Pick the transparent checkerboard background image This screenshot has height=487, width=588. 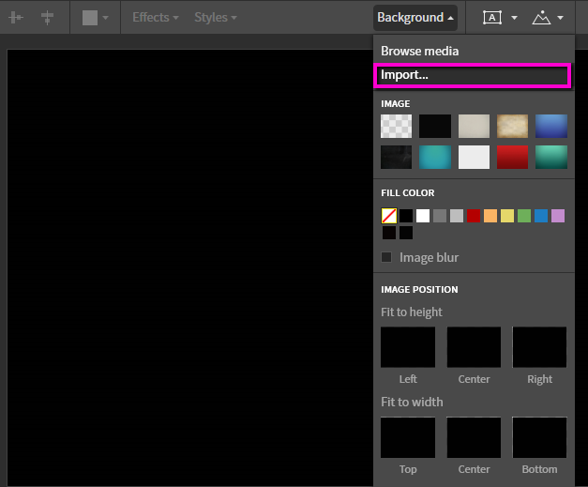pos(396,126)
